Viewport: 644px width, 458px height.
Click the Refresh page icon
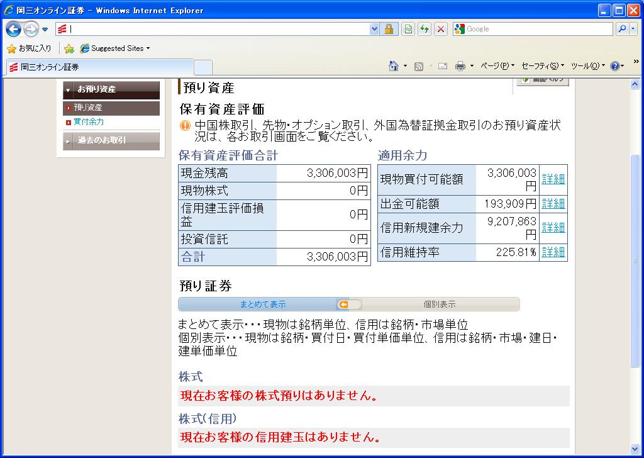click(x=425, y=29)
